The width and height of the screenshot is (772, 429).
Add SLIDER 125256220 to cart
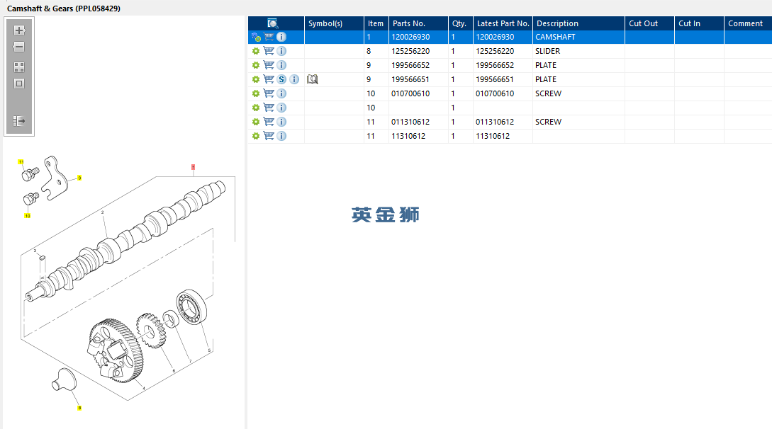[x=269, y=50]
